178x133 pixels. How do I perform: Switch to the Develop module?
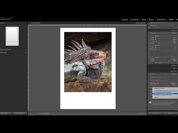coord(135,20)
